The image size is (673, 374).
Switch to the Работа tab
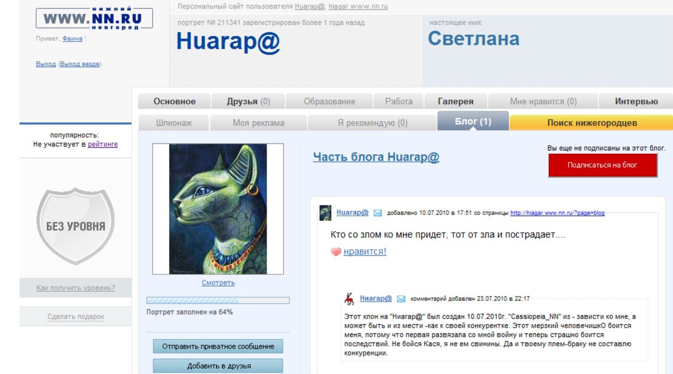click(x=399, y=101)
